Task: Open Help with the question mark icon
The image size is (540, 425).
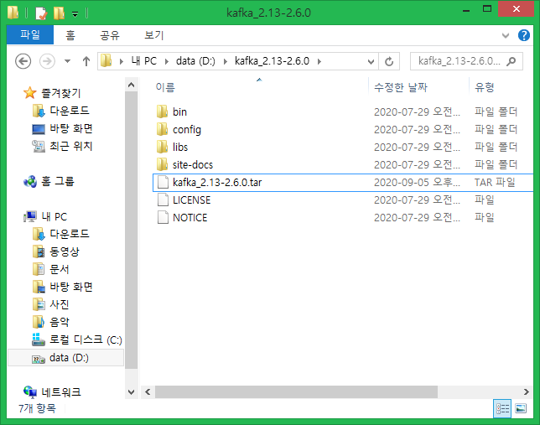Action: point(524,35)
